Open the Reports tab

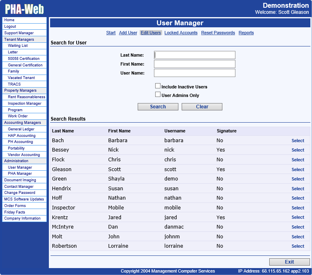(x=246, y=33)
